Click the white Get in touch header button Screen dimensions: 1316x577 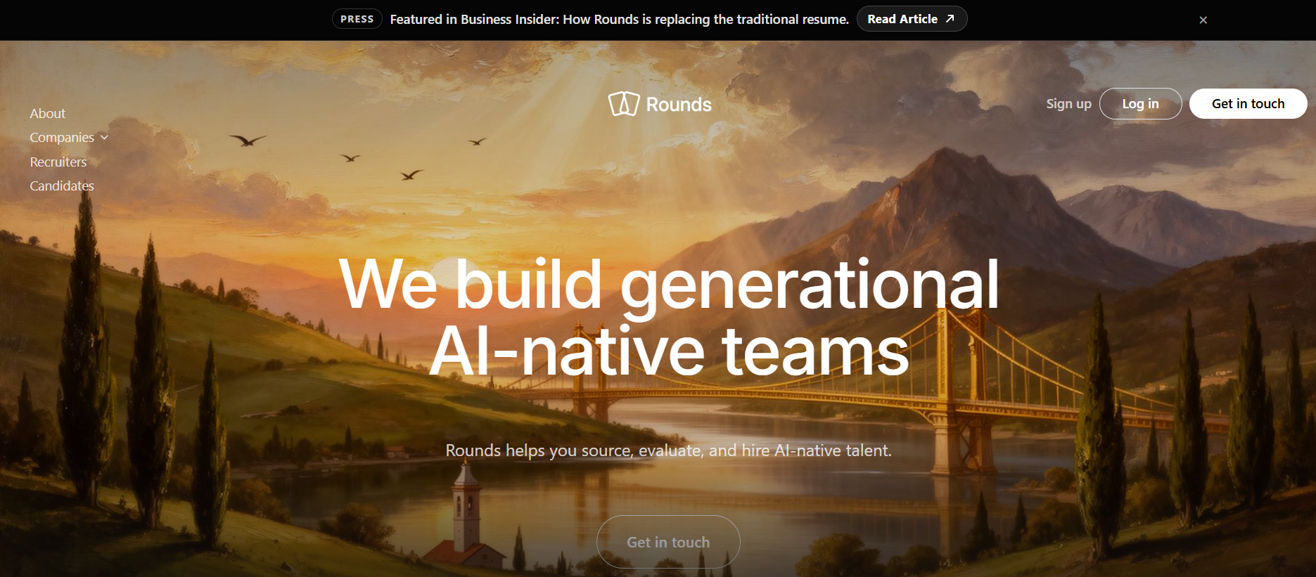click(x=1248, y=103)
